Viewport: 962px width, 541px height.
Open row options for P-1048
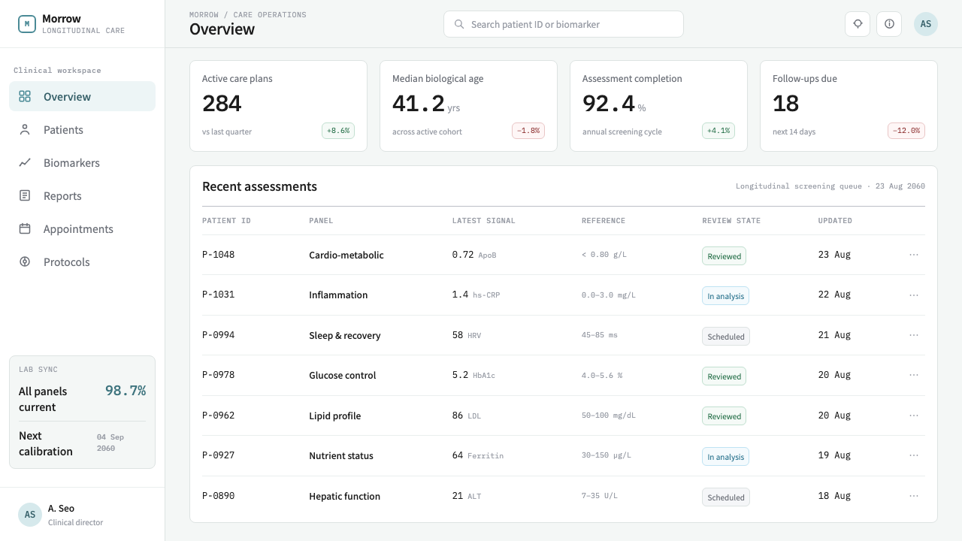[x=914, y=255]
